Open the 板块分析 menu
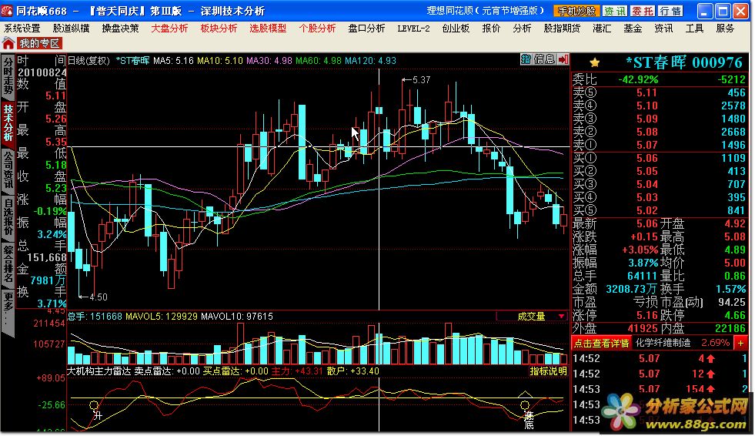This screenshot has width=755, height=436. (x=219, y=29)
